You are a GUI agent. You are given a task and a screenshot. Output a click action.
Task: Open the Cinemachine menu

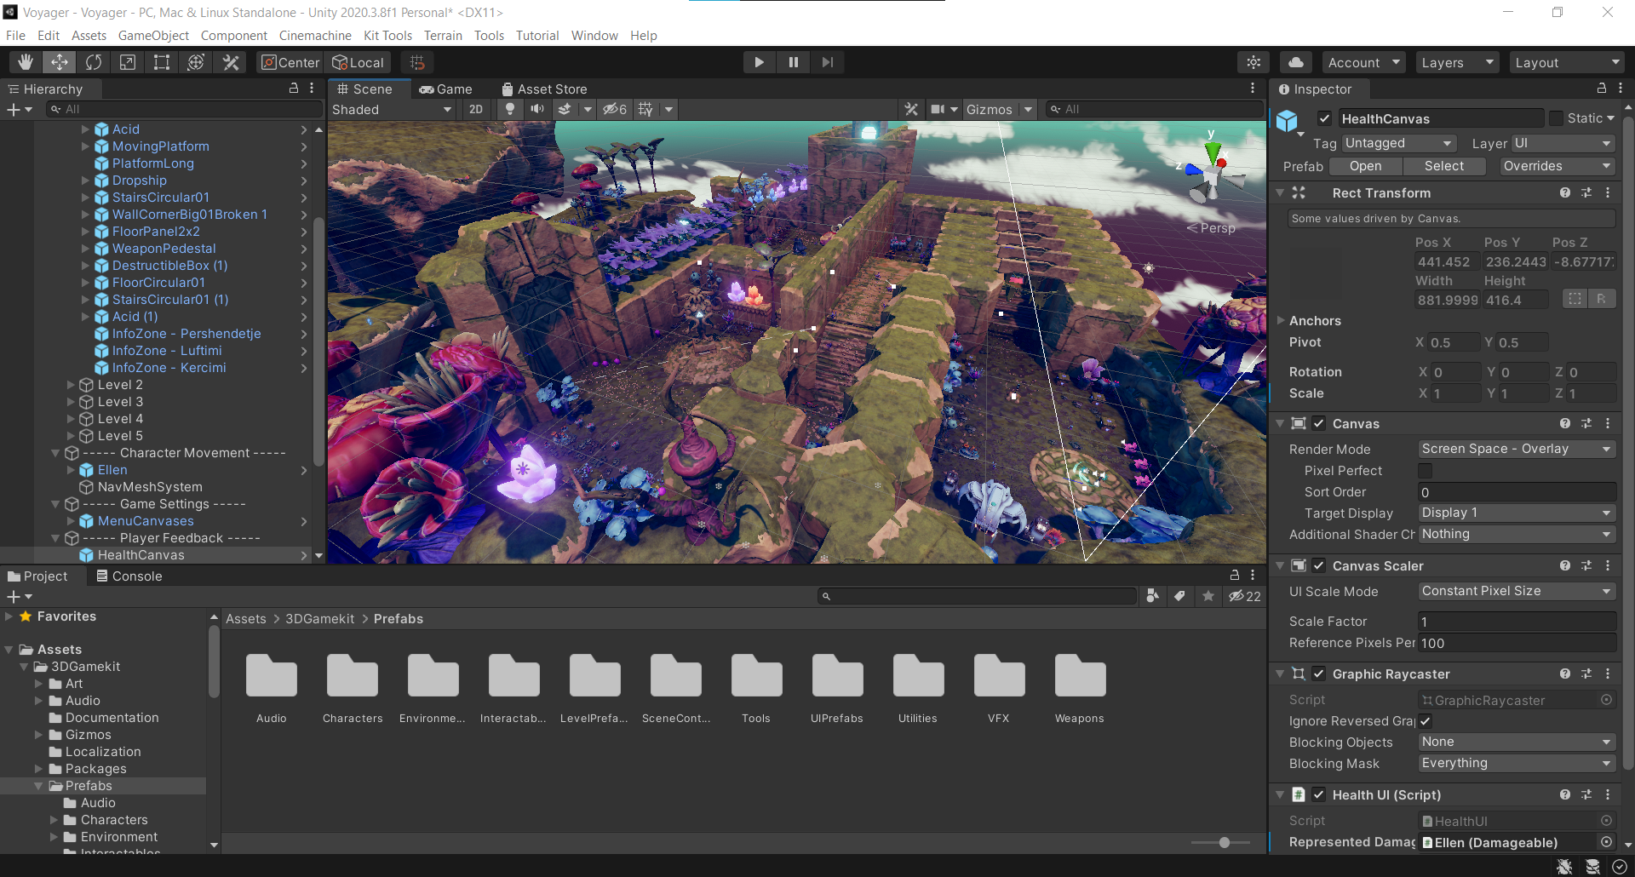(x=315, y=36)
